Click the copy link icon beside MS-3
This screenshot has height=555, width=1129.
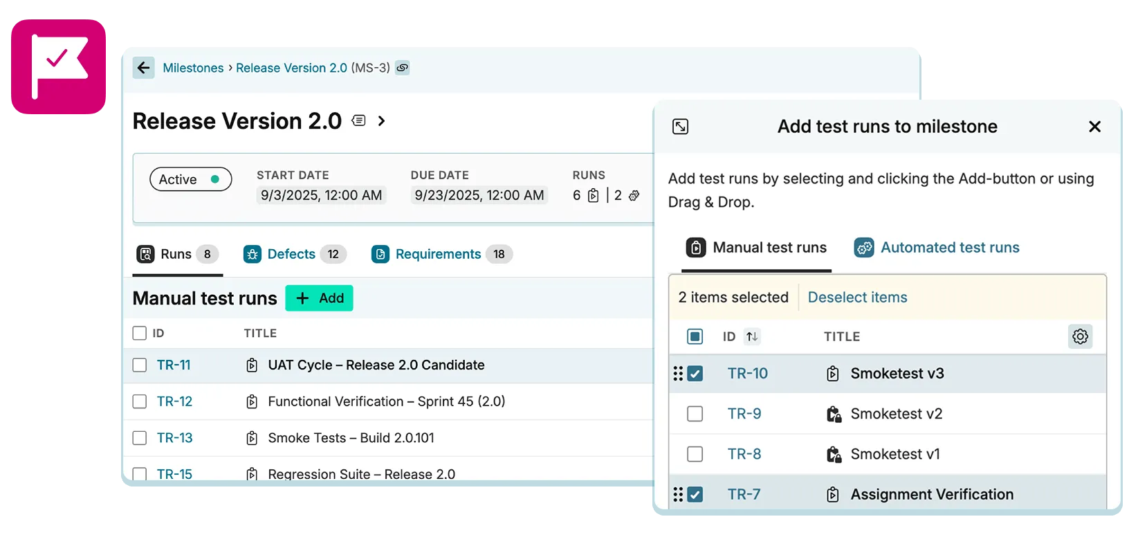[403, 68]
